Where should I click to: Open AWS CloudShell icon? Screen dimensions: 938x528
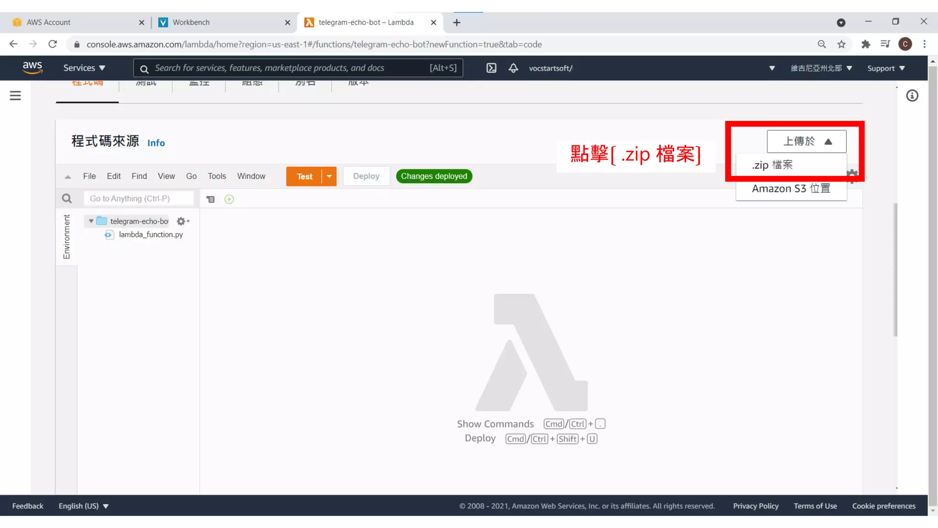(491, 68)
